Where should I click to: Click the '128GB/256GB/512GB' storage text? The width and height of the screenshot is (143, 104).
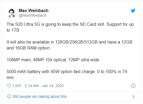76,42
